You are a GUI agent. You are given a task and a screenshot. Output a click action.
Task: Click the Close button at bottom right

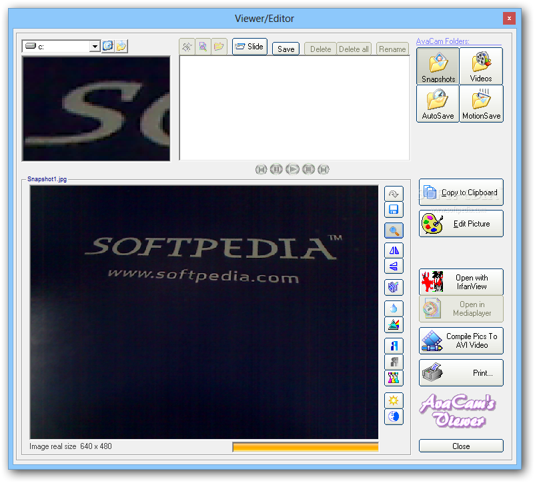(x=461, y=446)
